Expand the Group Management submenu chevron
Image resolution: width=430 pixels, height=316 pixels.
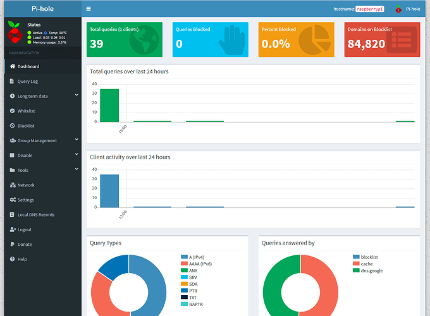(77, 140)
